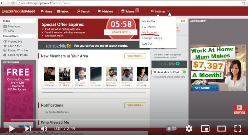Mute the video with the speaker icon
The width and height of the screenshot is (248, 135).
coord(44,129)
